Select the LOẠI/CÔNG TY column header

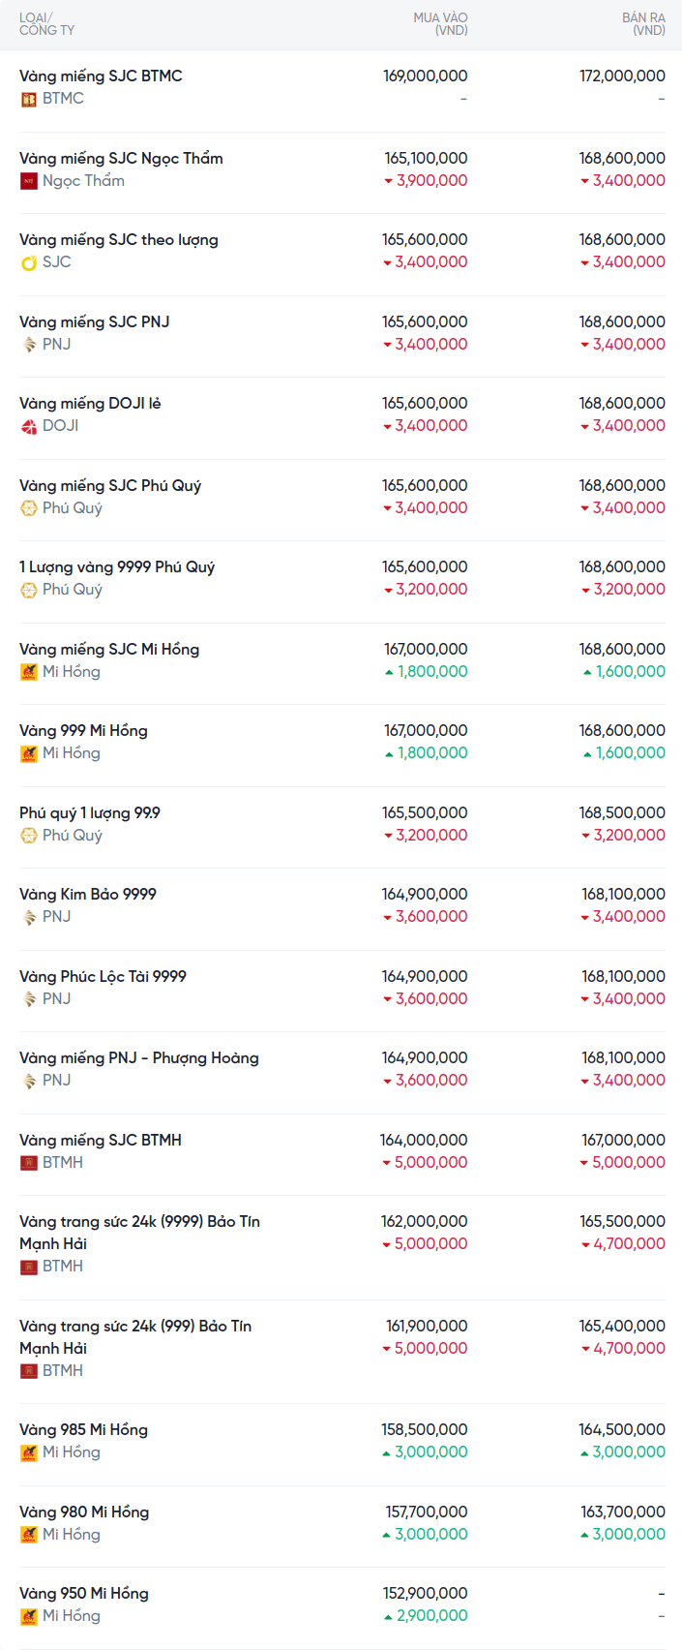coord(46,24)
